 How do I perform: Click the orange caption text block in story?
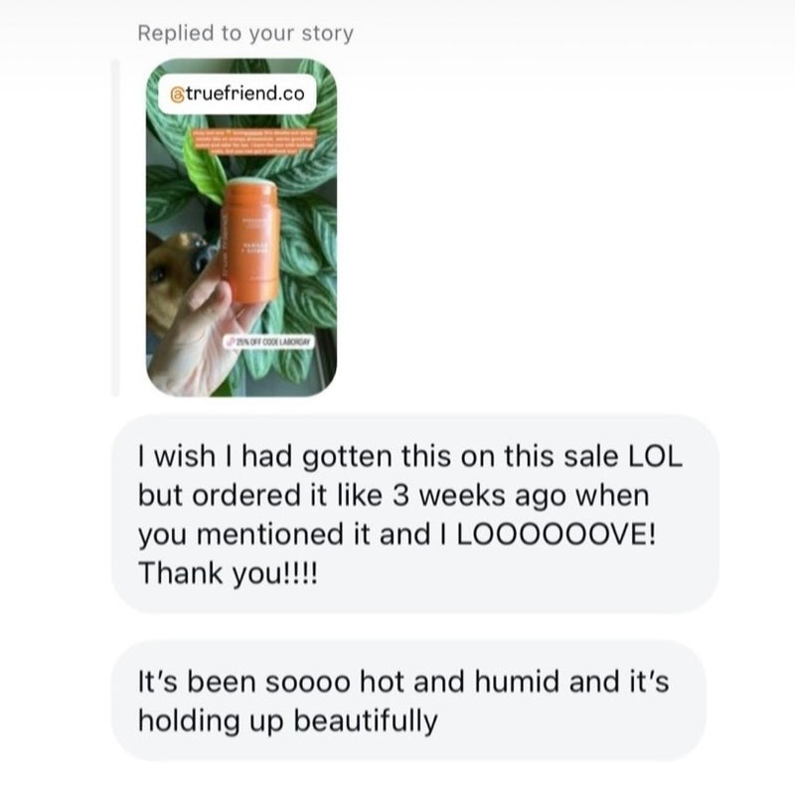(x=253, y=144)
